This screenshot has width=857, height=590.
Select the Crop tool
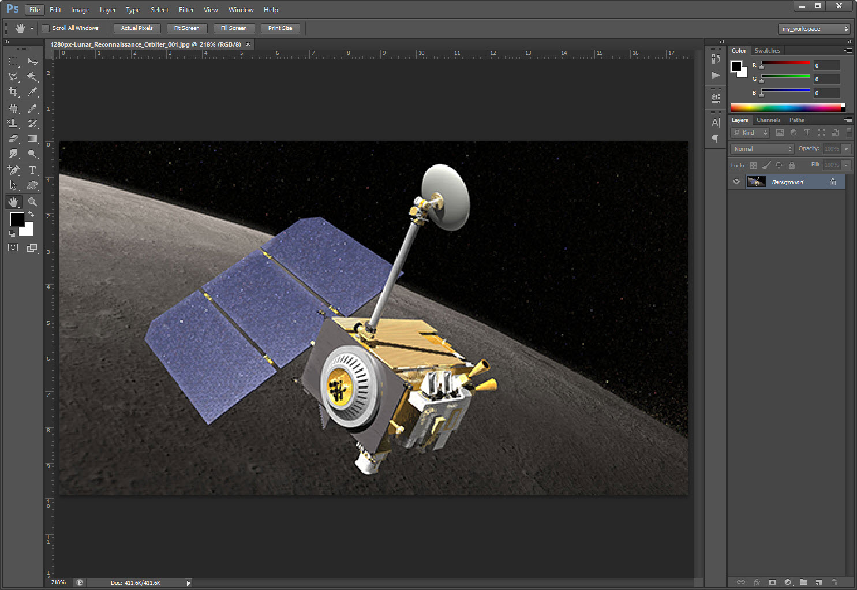point(13,92)
